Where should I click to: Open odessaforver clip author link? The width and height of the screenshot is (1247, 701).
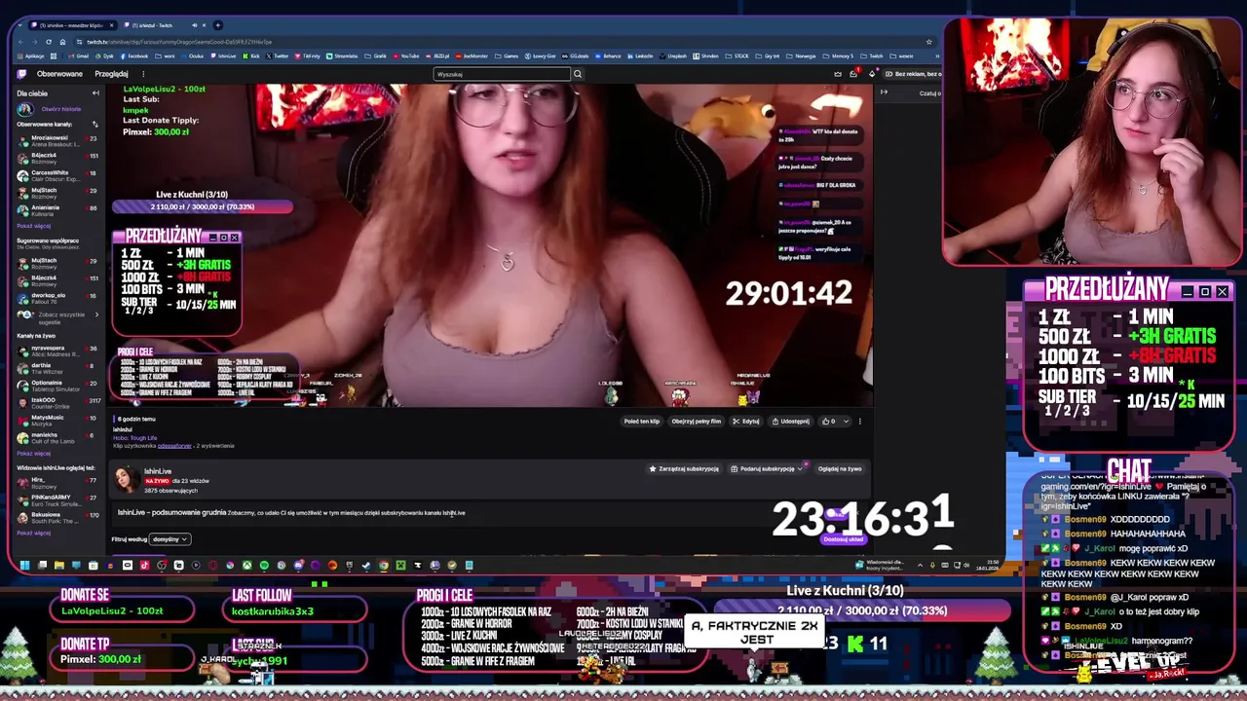[x=174, y=446]
